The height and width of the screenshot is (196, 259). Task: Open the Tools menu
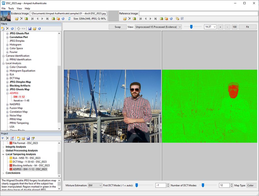click(x=11, y=8)
